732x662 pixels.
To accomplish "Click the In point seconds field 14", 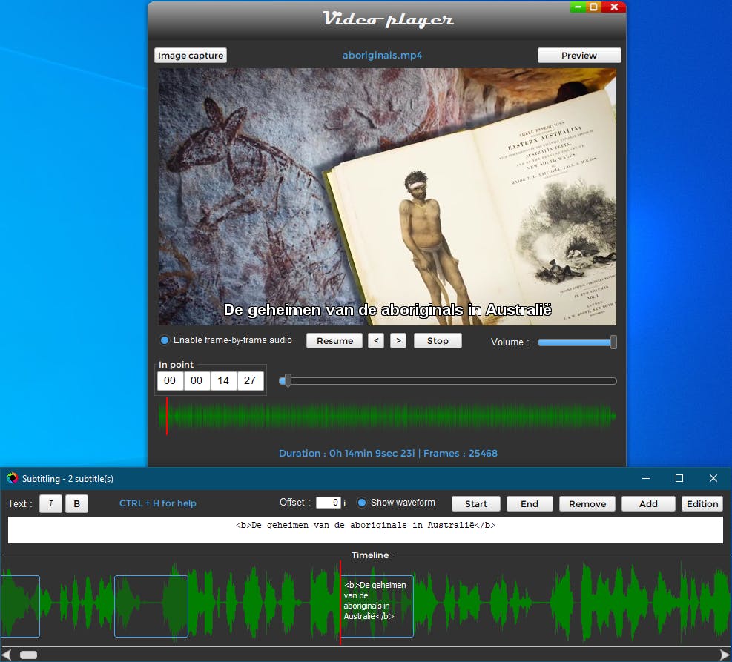I will (x=223, y=381).
